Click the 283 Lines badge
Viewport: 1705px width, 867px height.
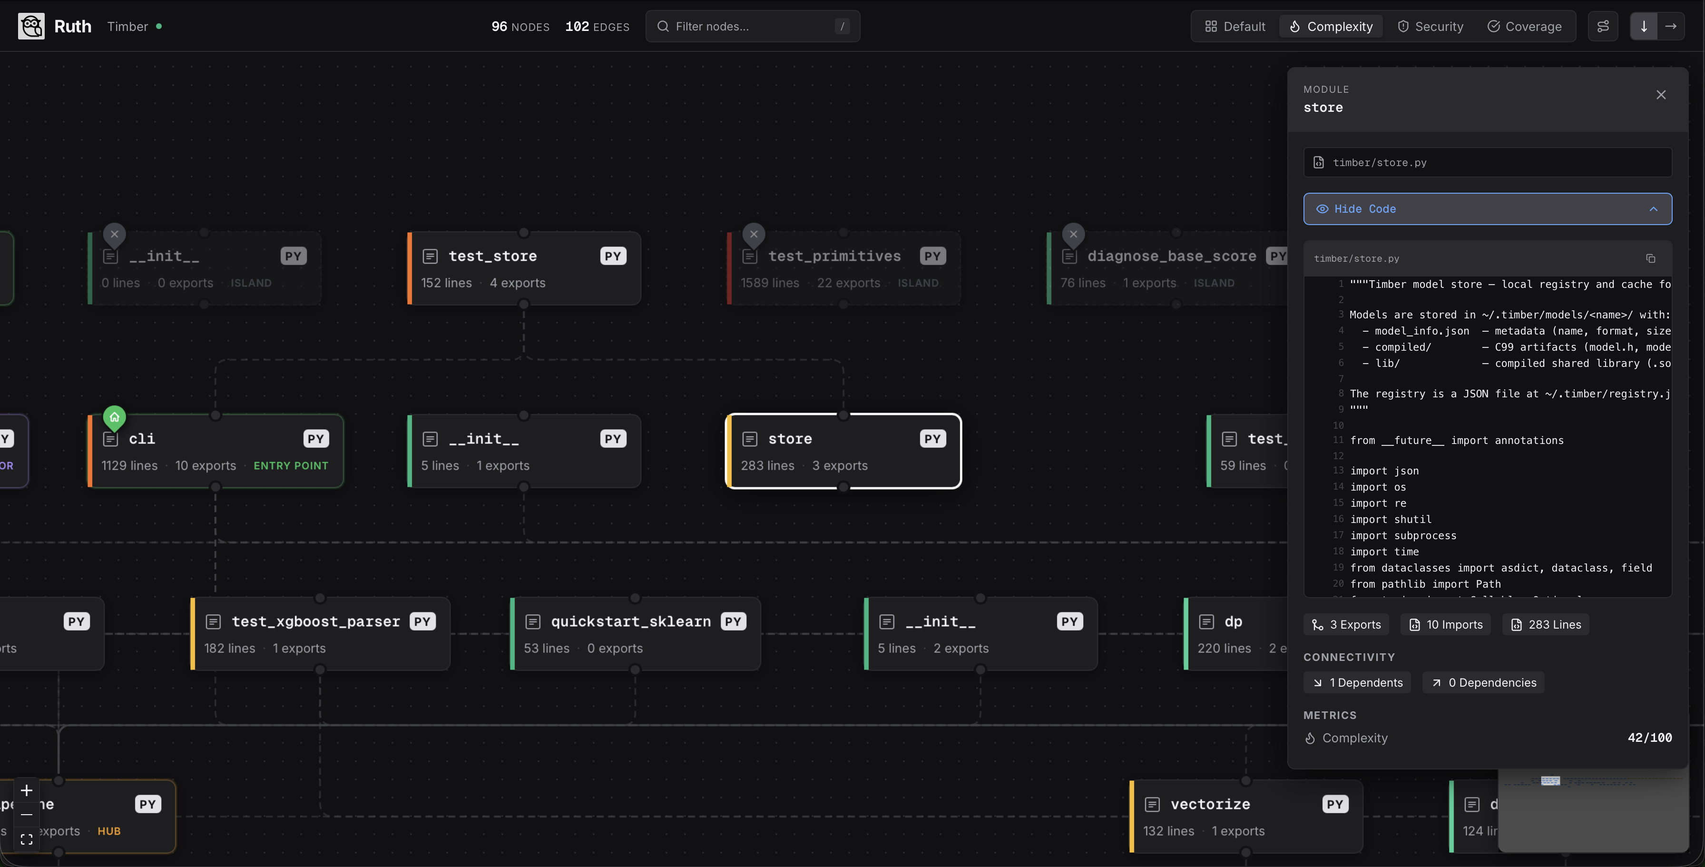(x=1546, y=625)
